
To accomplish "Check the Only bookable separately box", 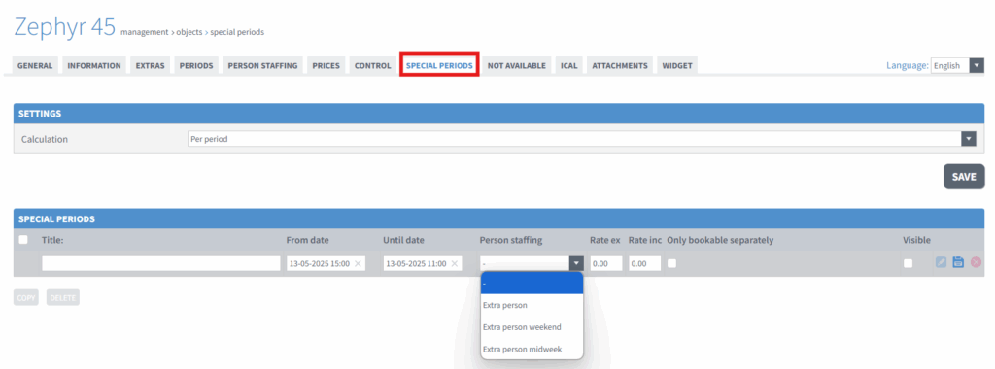I will pos(672,263).
